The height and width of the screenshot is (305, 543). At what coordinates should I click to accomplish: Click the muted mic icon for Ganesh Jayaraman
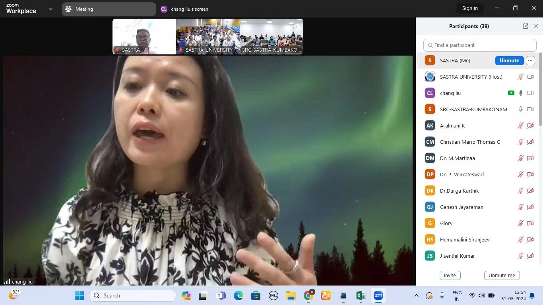521,207
